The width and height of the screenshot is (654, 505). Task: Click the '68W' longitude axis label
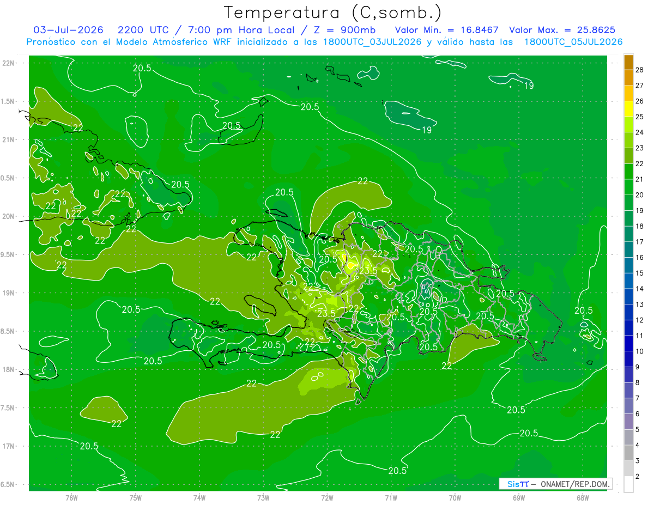click(582, 497)
